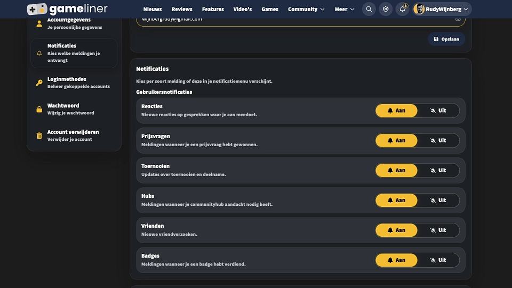The image size is (512, 288).
Task: Open the RudyWijnberg account dropdown chevron
Action: click(x=466, y=9)
